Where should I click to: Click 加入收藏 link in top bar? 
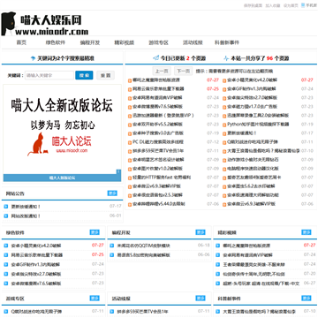pos(273,5)
